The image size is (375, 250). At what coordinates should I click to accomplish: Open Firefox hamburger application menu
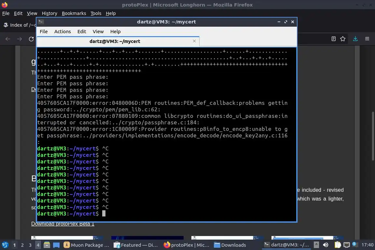point(367,39)
